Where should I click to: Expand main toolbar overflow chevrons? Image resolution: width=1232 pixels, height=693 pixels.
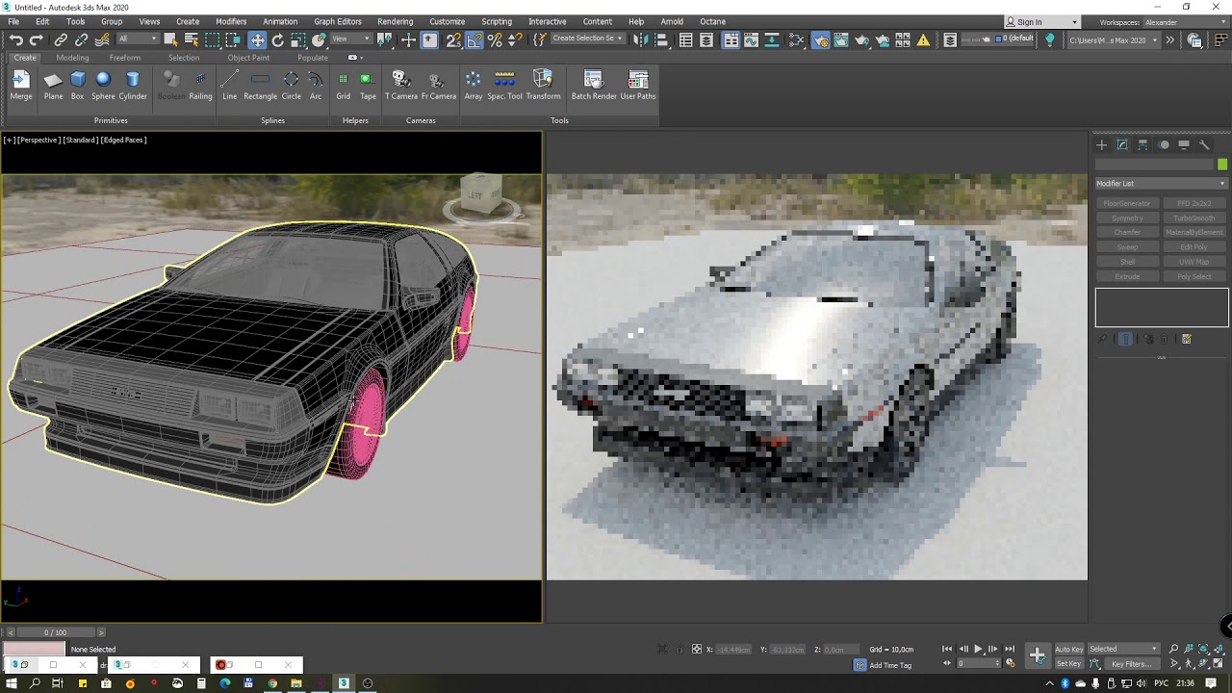click(1170, 39)
